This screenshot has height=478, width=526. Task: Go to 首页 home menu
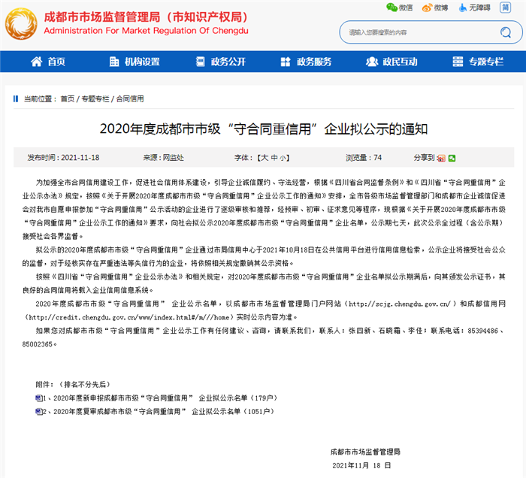48,62
